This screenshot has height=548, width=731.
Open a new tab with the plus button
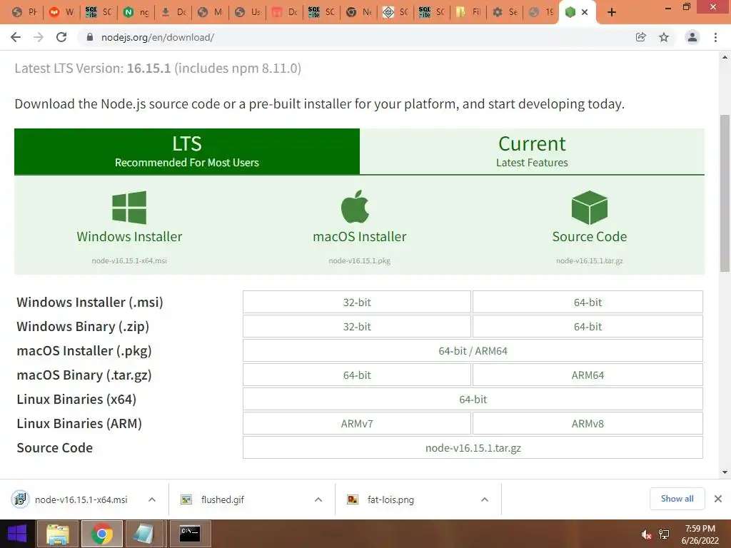[612, 12]
